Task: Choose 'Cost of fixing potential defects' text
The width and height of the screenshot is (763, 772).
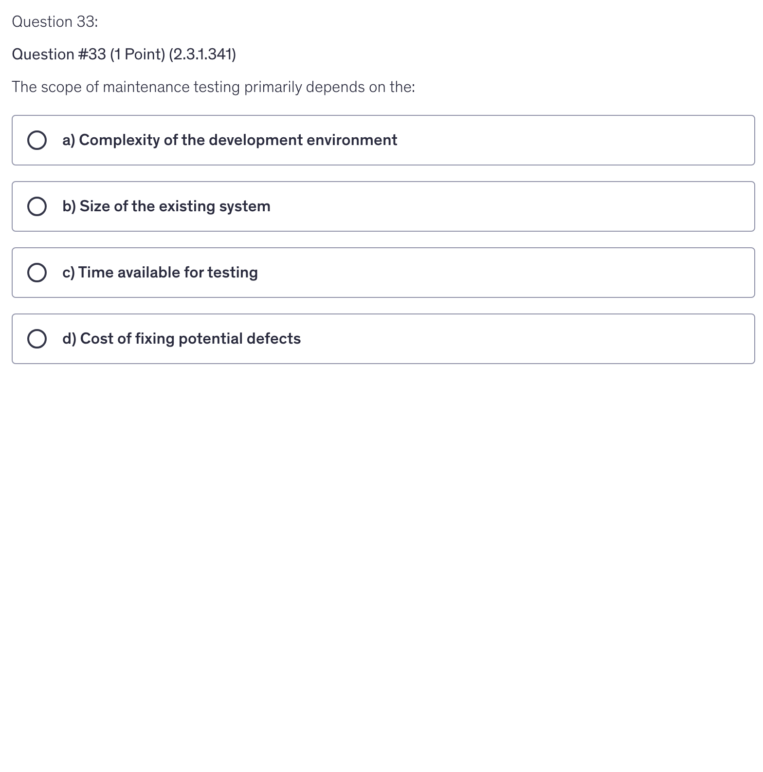Action: pyautogui.click(x=190, y=339)
